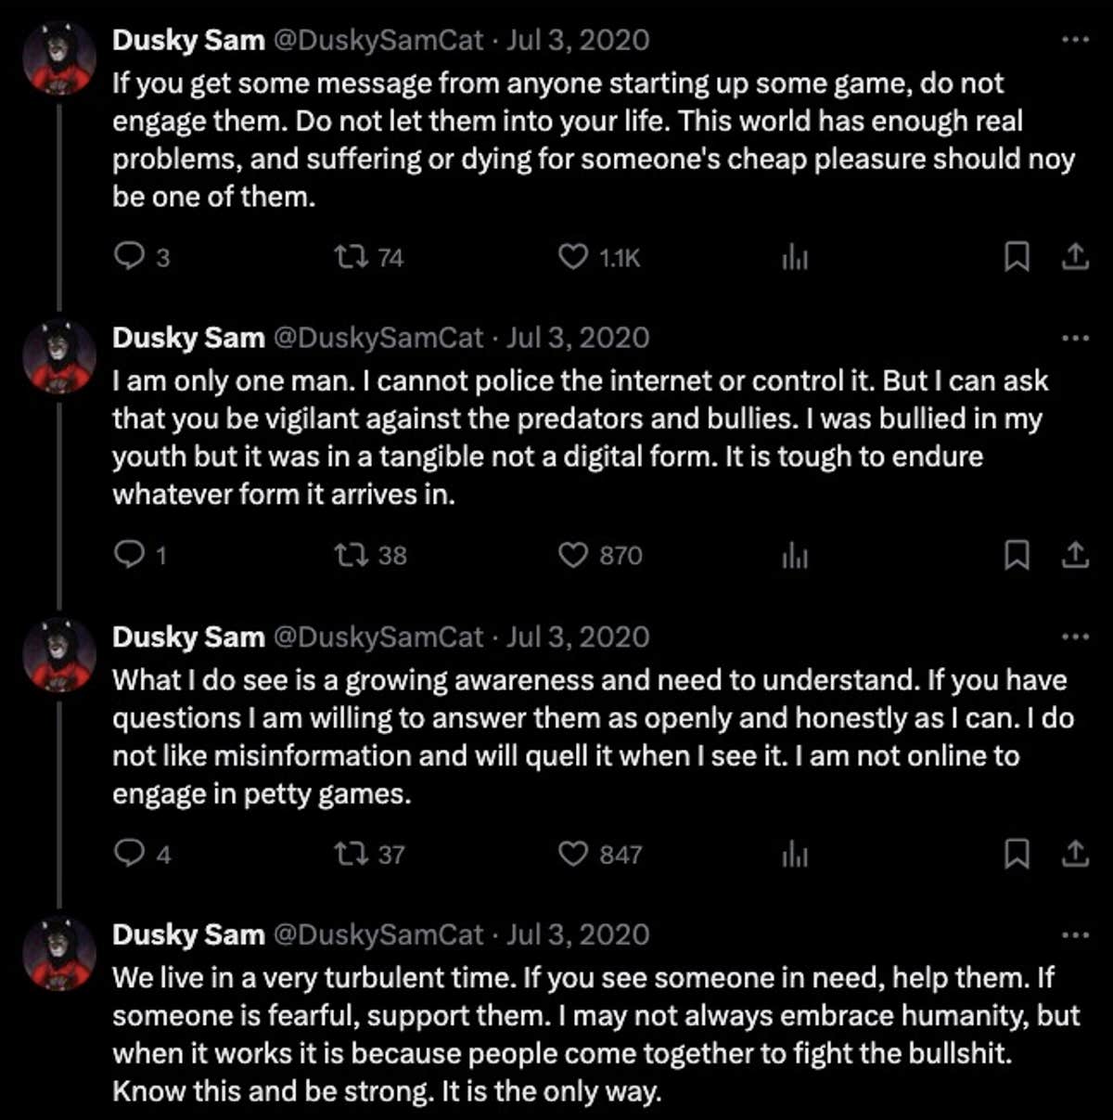Retweet the tweet with 74 retweets
Image resolution: width=1113 pixels, height=1120 pixels.
[x=352, y=256]
